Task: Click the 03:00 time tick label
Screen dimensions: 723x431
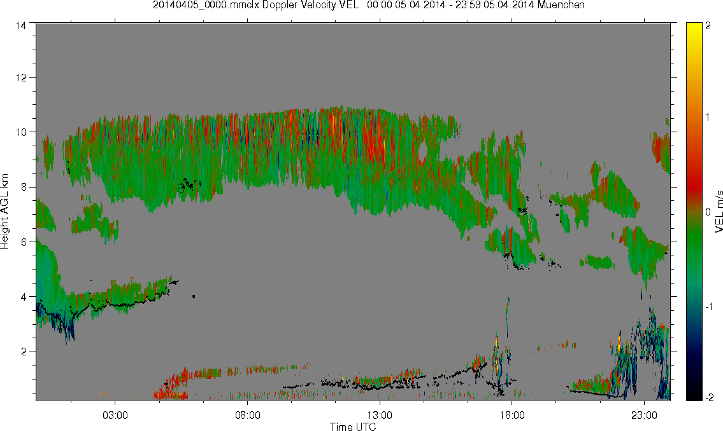Action: pyautogui.click(x=115, y=415)
